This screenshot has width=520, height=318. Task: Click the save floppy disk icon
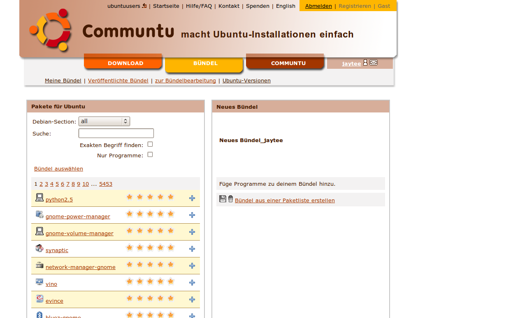point(223,199)
